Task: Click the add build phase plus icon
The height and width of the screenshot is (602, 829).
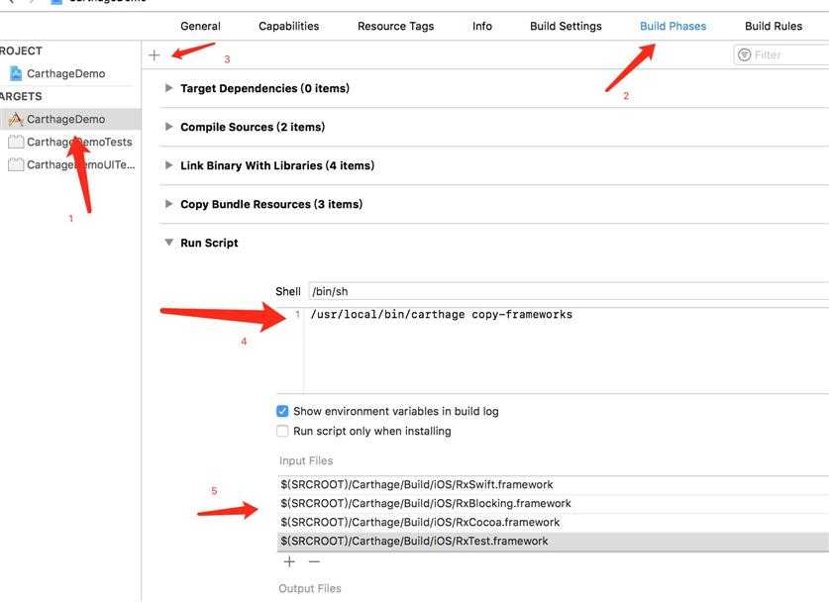Action: (154, 55)
